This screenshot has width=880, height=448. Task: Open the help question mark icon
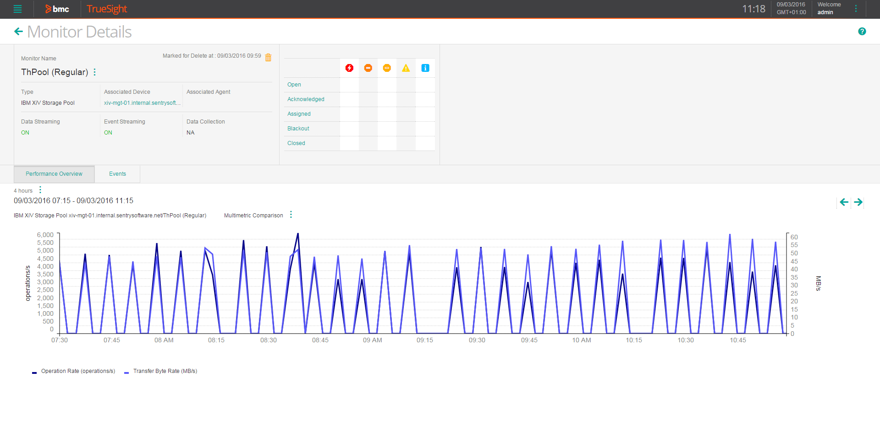coord(862,31)
